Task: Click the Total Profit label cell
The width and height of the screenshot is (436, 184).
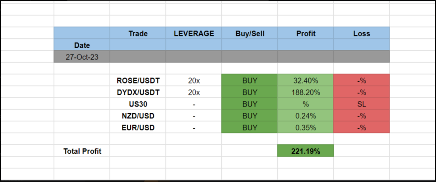Action: click(82, 151)
